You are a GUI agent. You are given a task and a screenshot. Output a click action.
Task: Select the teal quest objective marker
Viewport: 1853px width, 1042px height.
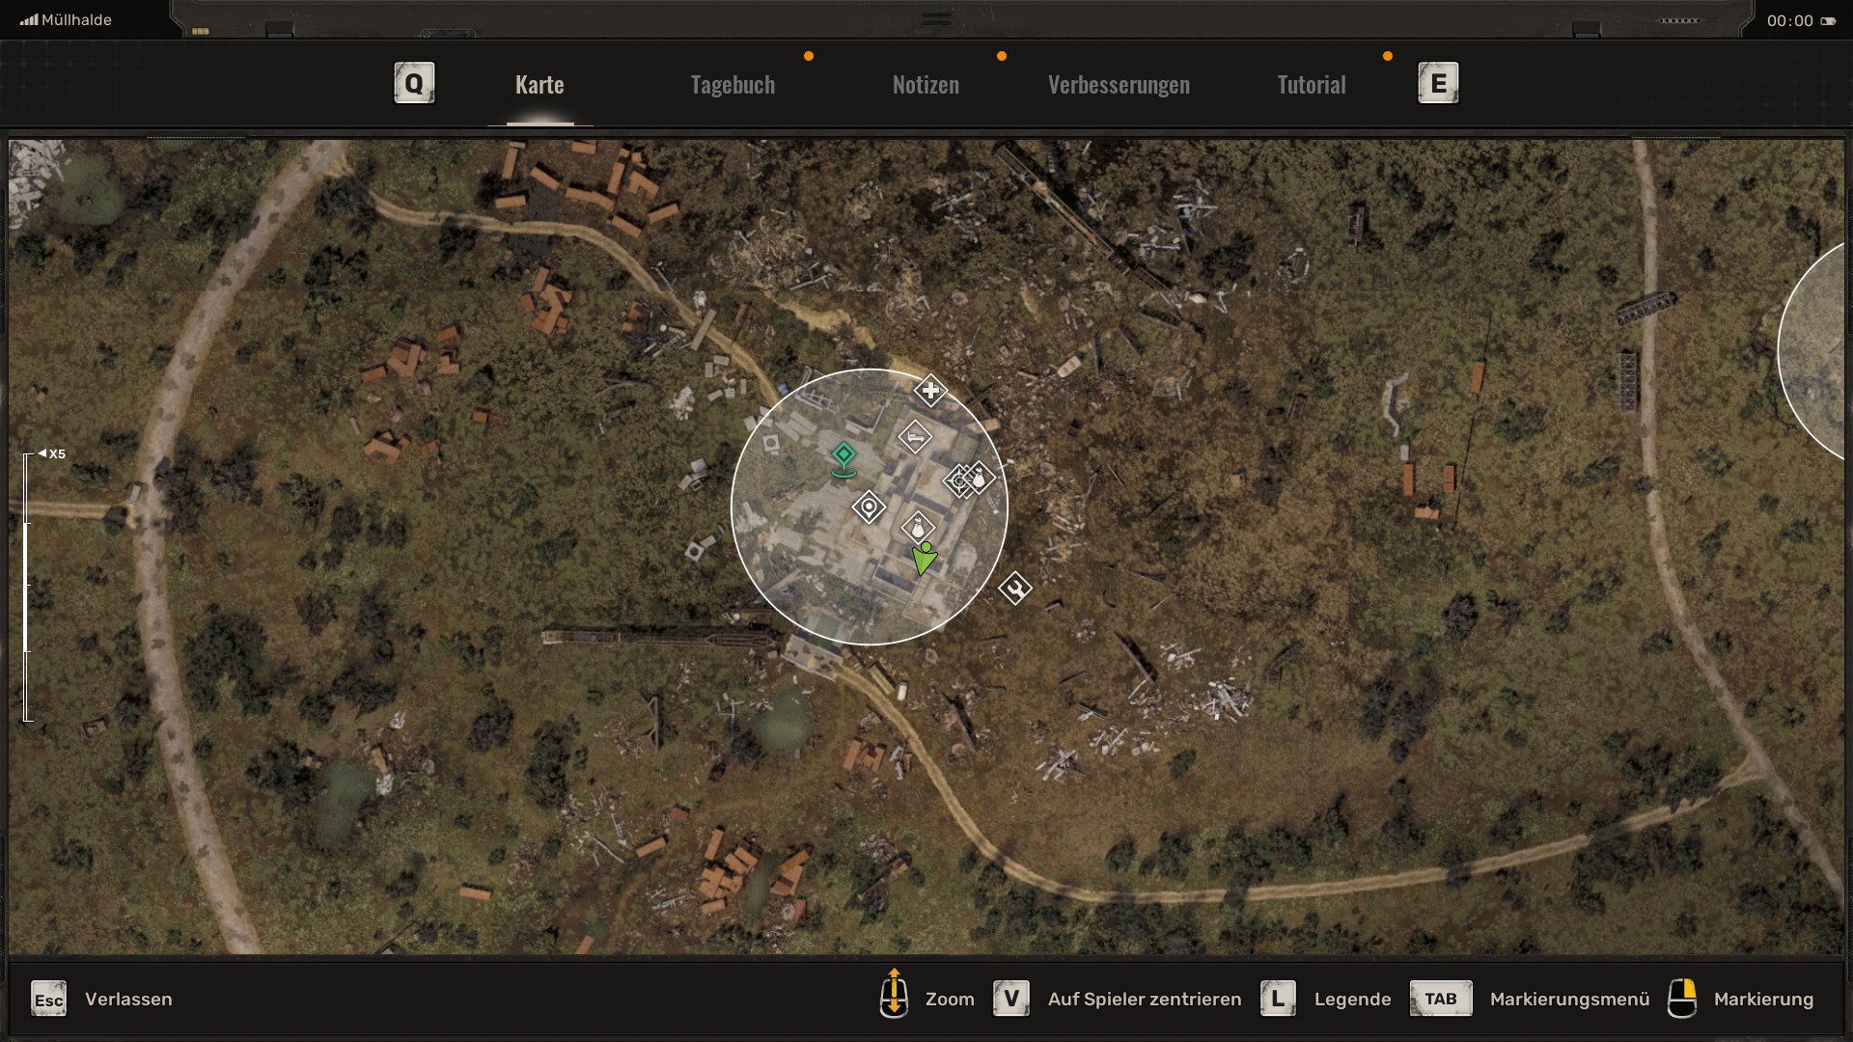[x=844, y=456]
